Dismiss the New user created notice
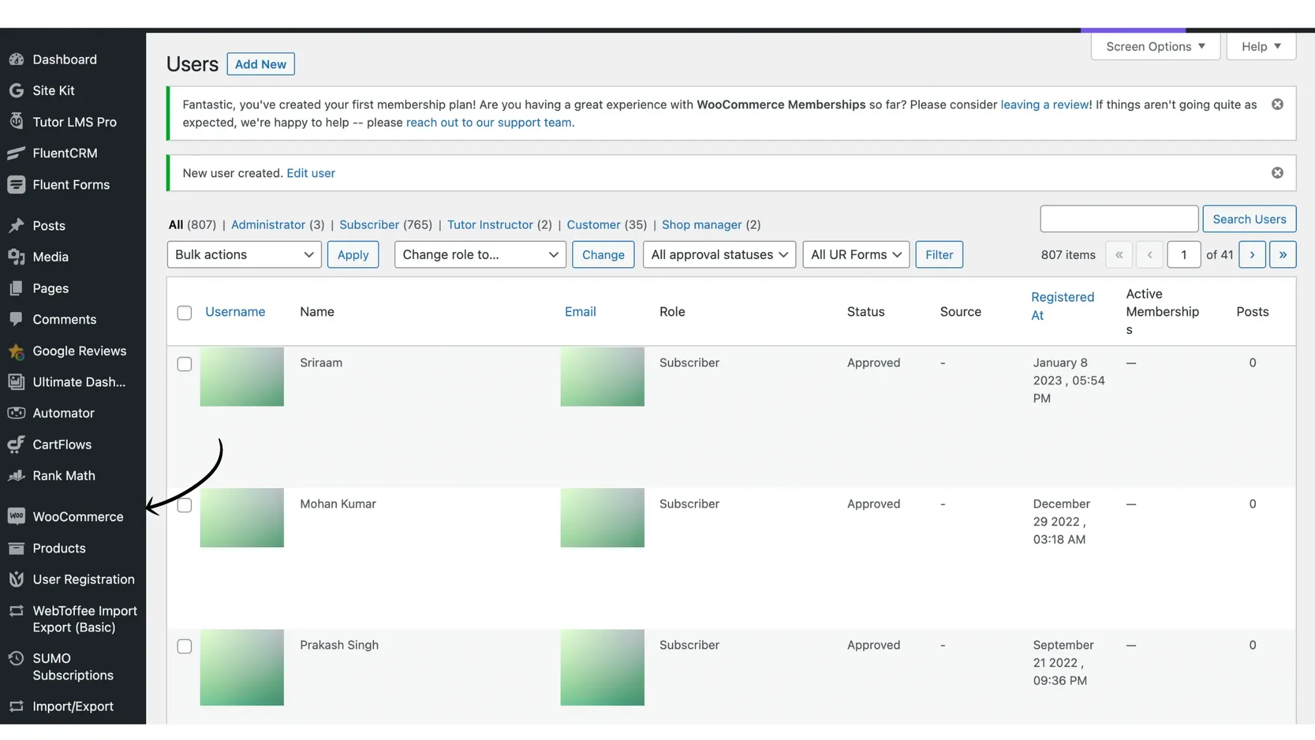Screen dimensions: 1315x740 point(1277,173)
